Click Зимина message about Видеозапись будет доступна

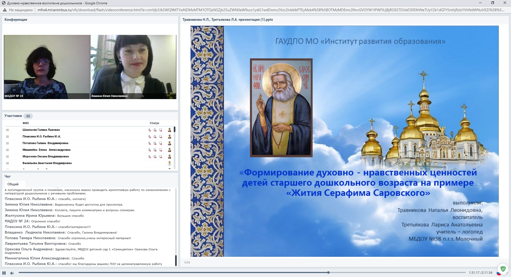coord(64,205)
